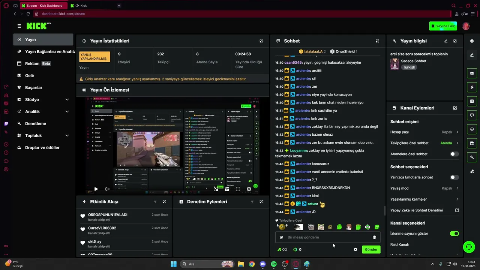Open chat settings gear next to Gönder
Viewport: 480px width, 270px height.
pyautogui.click(x=355, y=249)
